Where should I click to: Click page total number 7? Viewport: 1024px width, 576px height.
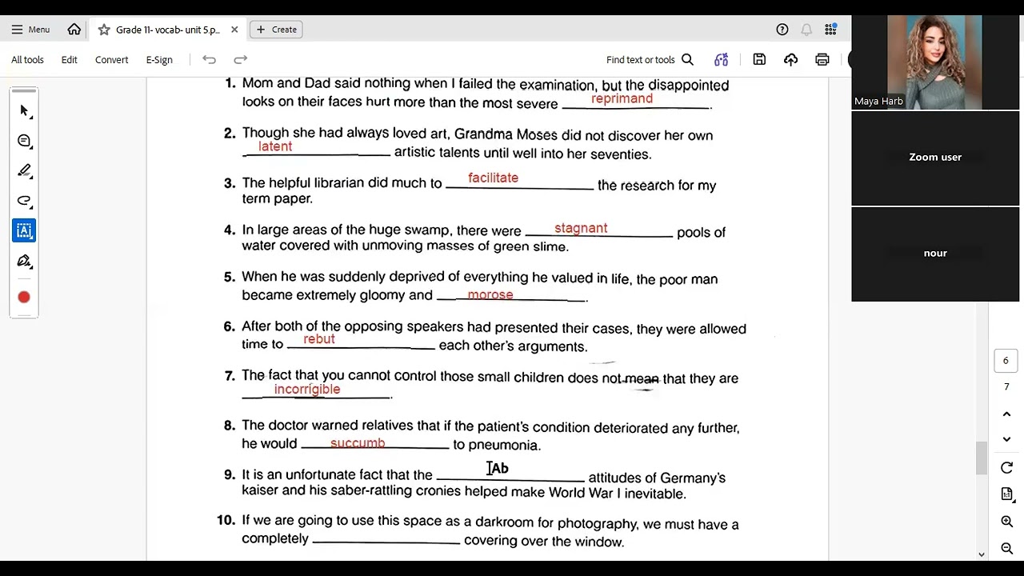pos(1006,387)
